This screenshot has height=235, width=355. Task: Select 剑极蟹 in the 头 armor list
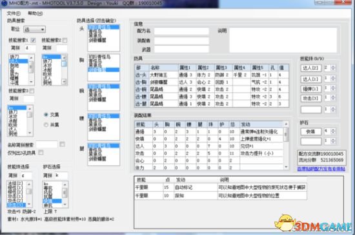[x=97, y=40]
